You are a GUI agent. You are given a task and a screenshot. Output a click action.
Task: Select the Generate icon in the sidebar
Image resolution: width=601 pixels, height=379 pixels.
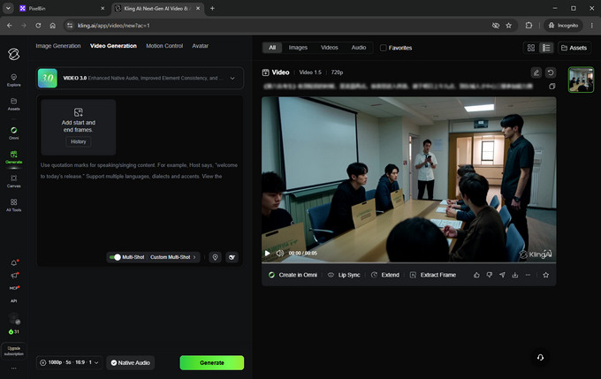[x=14, y=157]
